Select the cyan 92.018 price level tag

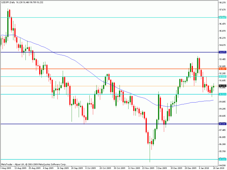point(222,76)
